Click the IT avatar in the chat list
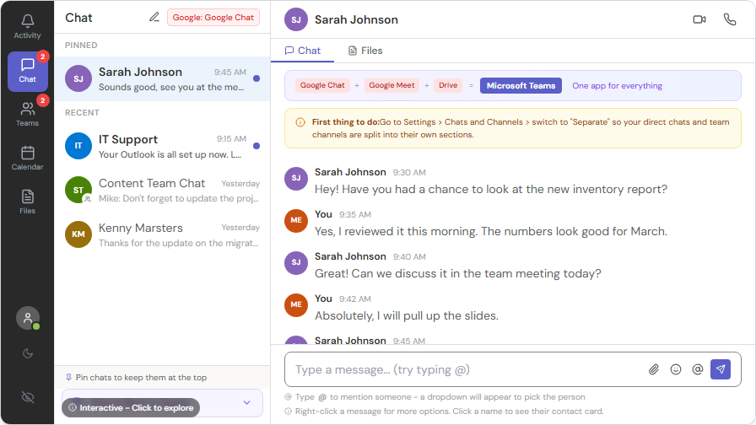The width and height of the screenshot is (756, 425). click(x=78, y=146)
